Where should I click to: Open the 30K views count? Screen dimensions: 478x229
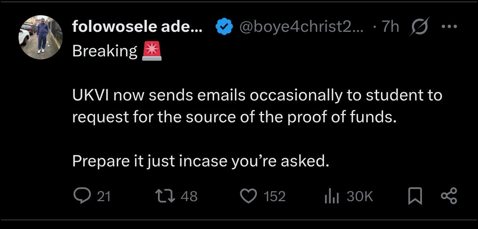click(359, 196)
